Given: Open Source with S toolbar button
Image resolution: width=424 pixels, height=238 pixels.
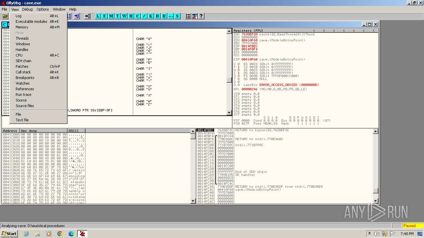Looking at the screenshot, I should tap(177, 16).
